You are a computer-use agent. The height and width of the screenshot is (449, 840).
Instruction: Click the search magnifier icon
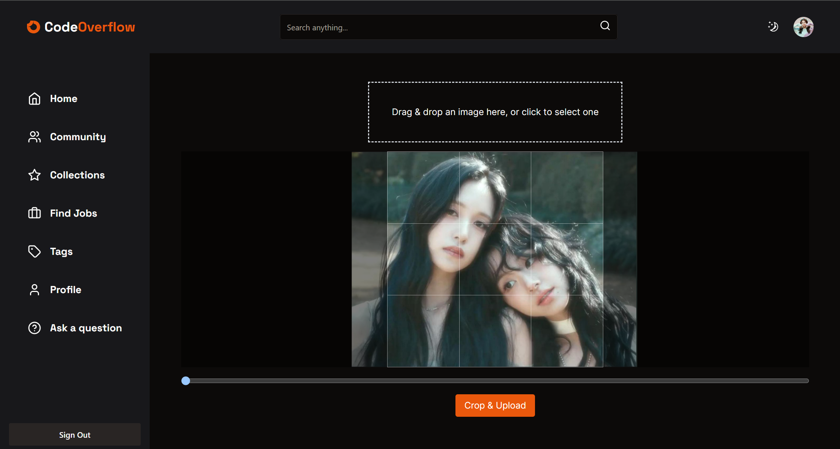[x=605, y=25]
